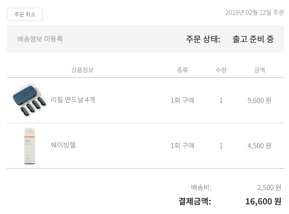The height and width of the screenshot is (214, 289).
Task: Click the 2,500 원 shipping fee
Action: click(269, 188)
